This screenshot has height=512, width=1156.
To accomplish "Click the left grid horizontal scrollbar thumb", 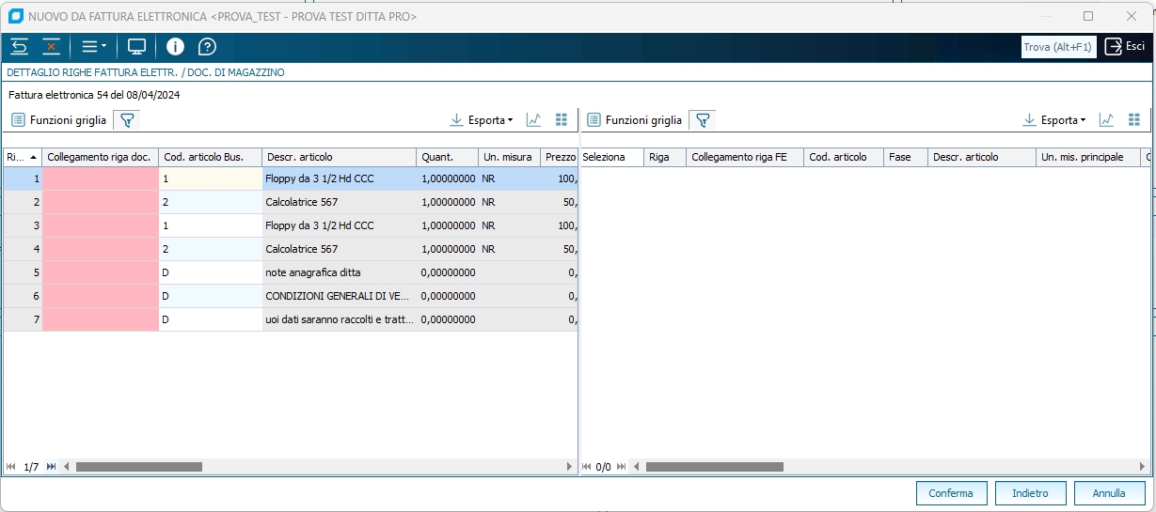I will tap(139, 467).
